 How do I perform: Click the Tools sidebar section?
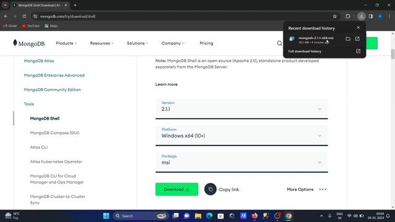coord(29,104)
